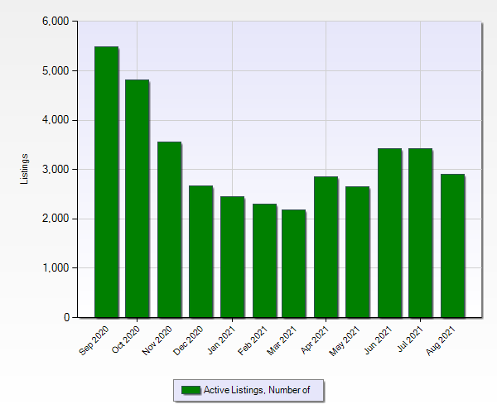
Task: Click the Jan 2021 bar
Action: coord(232,257)
